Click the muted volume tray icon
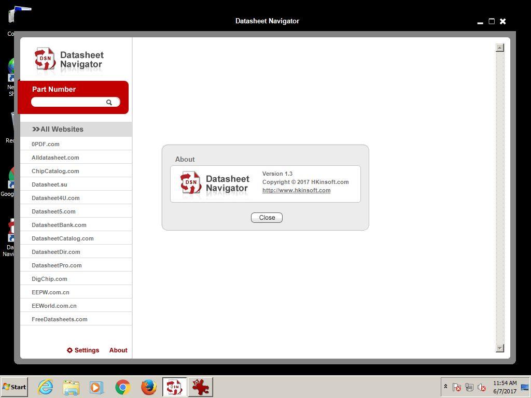531x398 pixels. tap(481, 387)
